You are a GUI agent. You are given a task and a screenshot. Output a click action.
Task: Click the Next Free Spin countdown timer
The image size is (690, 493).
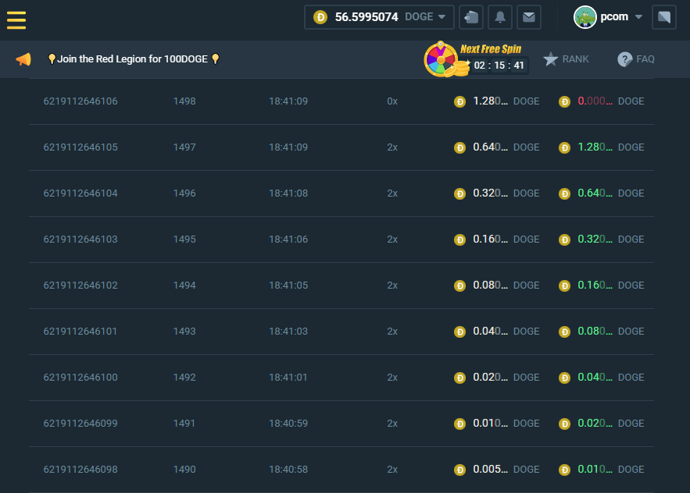pos(499,66)
